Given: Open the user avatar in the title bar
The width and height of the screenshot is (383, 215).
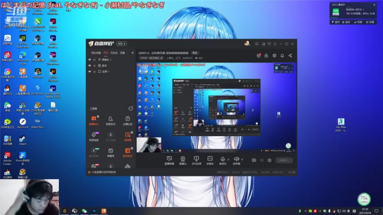Looking at the screenshot, I should tap(247, 43).
